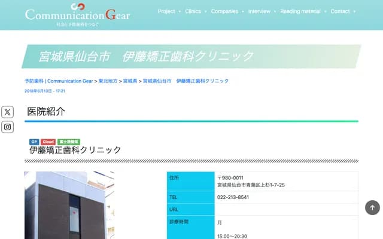Open the Project menu
Image resolution: width=383 pixels, height=239 pixels.
tap(166, 11)
